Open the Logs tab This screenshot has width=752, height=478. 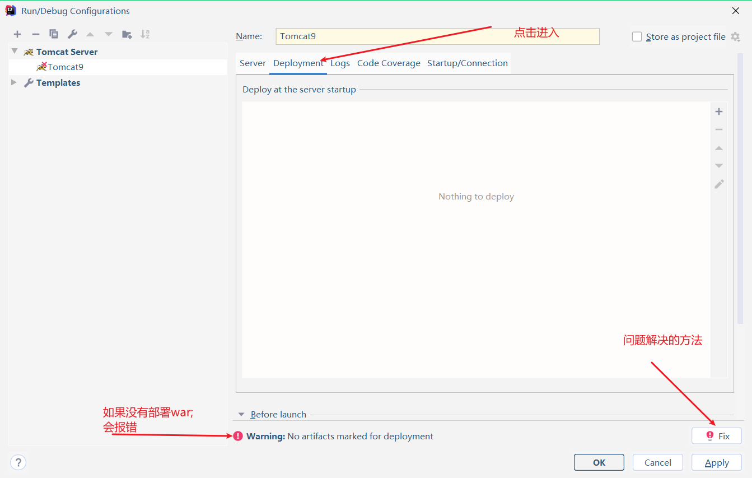[340, 63]
